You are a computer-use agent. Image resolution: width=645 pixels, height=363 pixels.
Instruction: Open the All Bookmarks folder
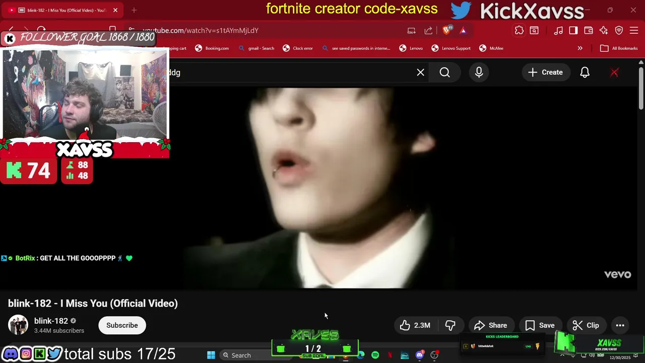click(x=619, y=48)
